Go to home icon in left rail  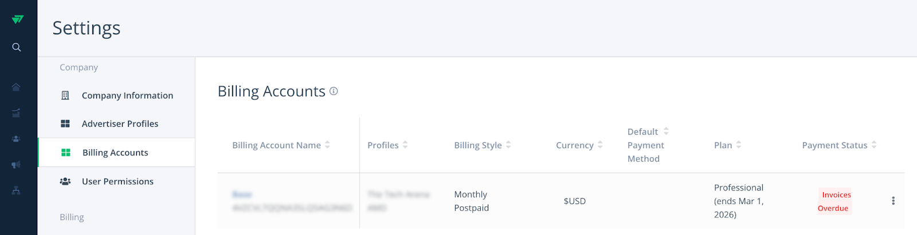point(16,87)
